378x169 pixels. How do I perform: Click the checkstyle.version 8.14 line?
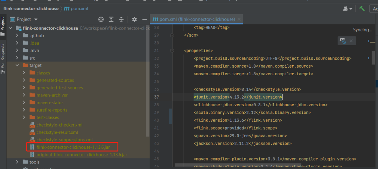coord(247,89)
